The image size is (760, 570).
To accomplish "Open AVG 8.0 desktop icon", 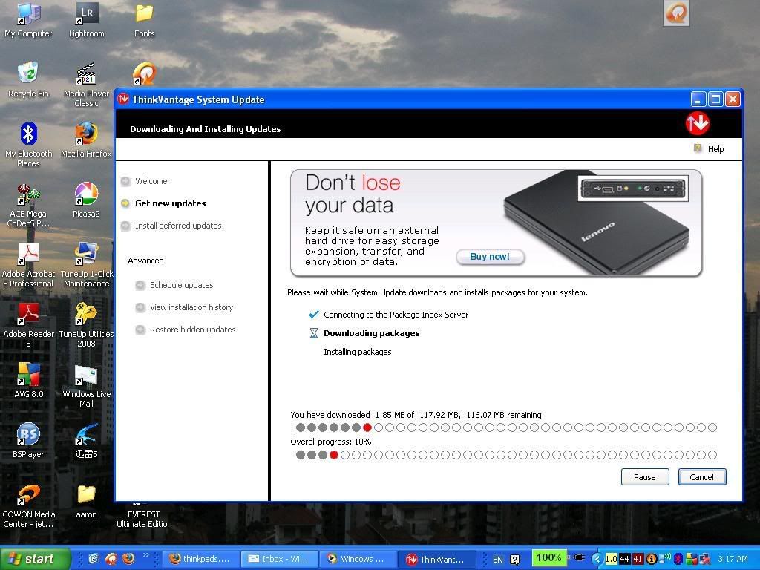I will (28, 381).
